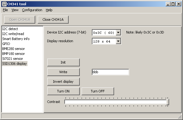Click the Contrast slider thumb
Viewport: 183px width, 120px height.
pyautogui.click(x=168, y=102)
